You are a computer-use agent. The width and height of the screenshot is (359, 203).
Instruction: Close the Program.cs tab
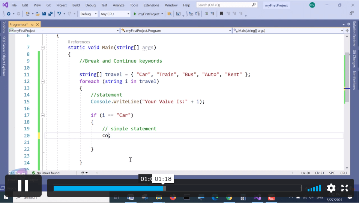(x=38, y=24)
